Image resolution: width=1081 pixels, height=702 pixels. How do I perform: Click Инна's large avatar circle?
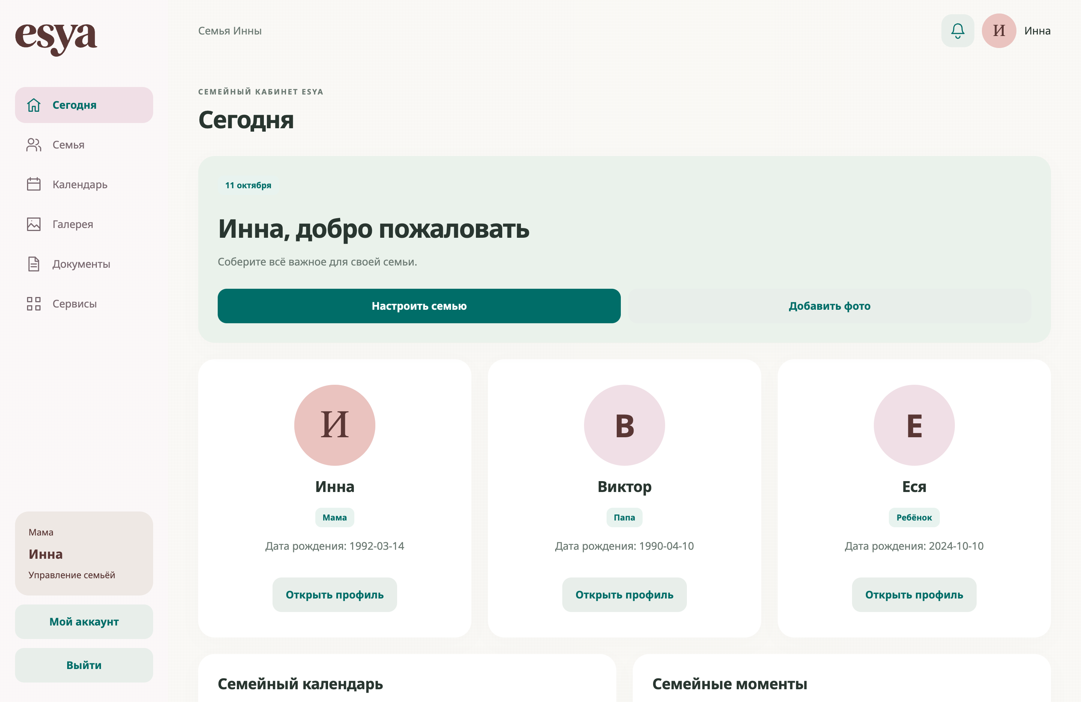pos(335,425)
